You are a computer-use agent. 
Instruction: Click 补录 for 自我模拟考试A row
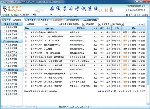pos(125,33)
